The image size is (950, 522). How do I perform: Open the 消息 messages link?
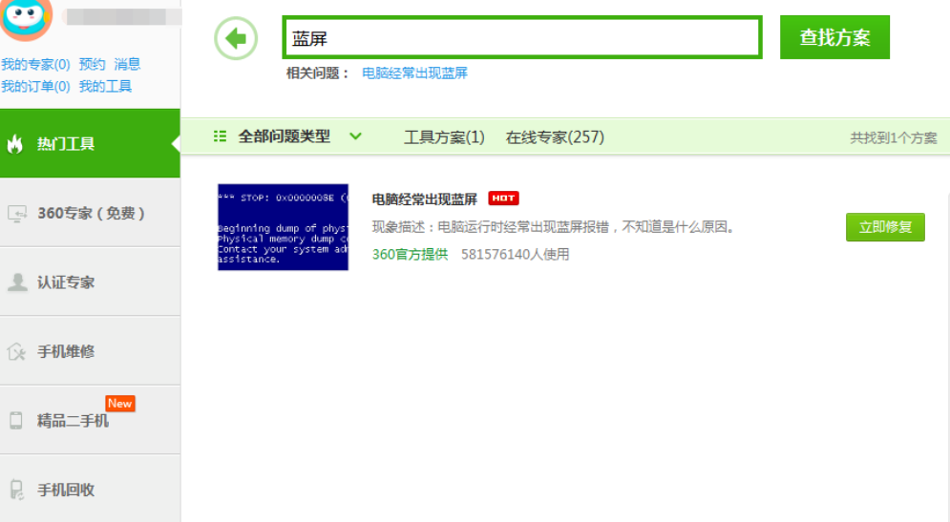(127, 64)
